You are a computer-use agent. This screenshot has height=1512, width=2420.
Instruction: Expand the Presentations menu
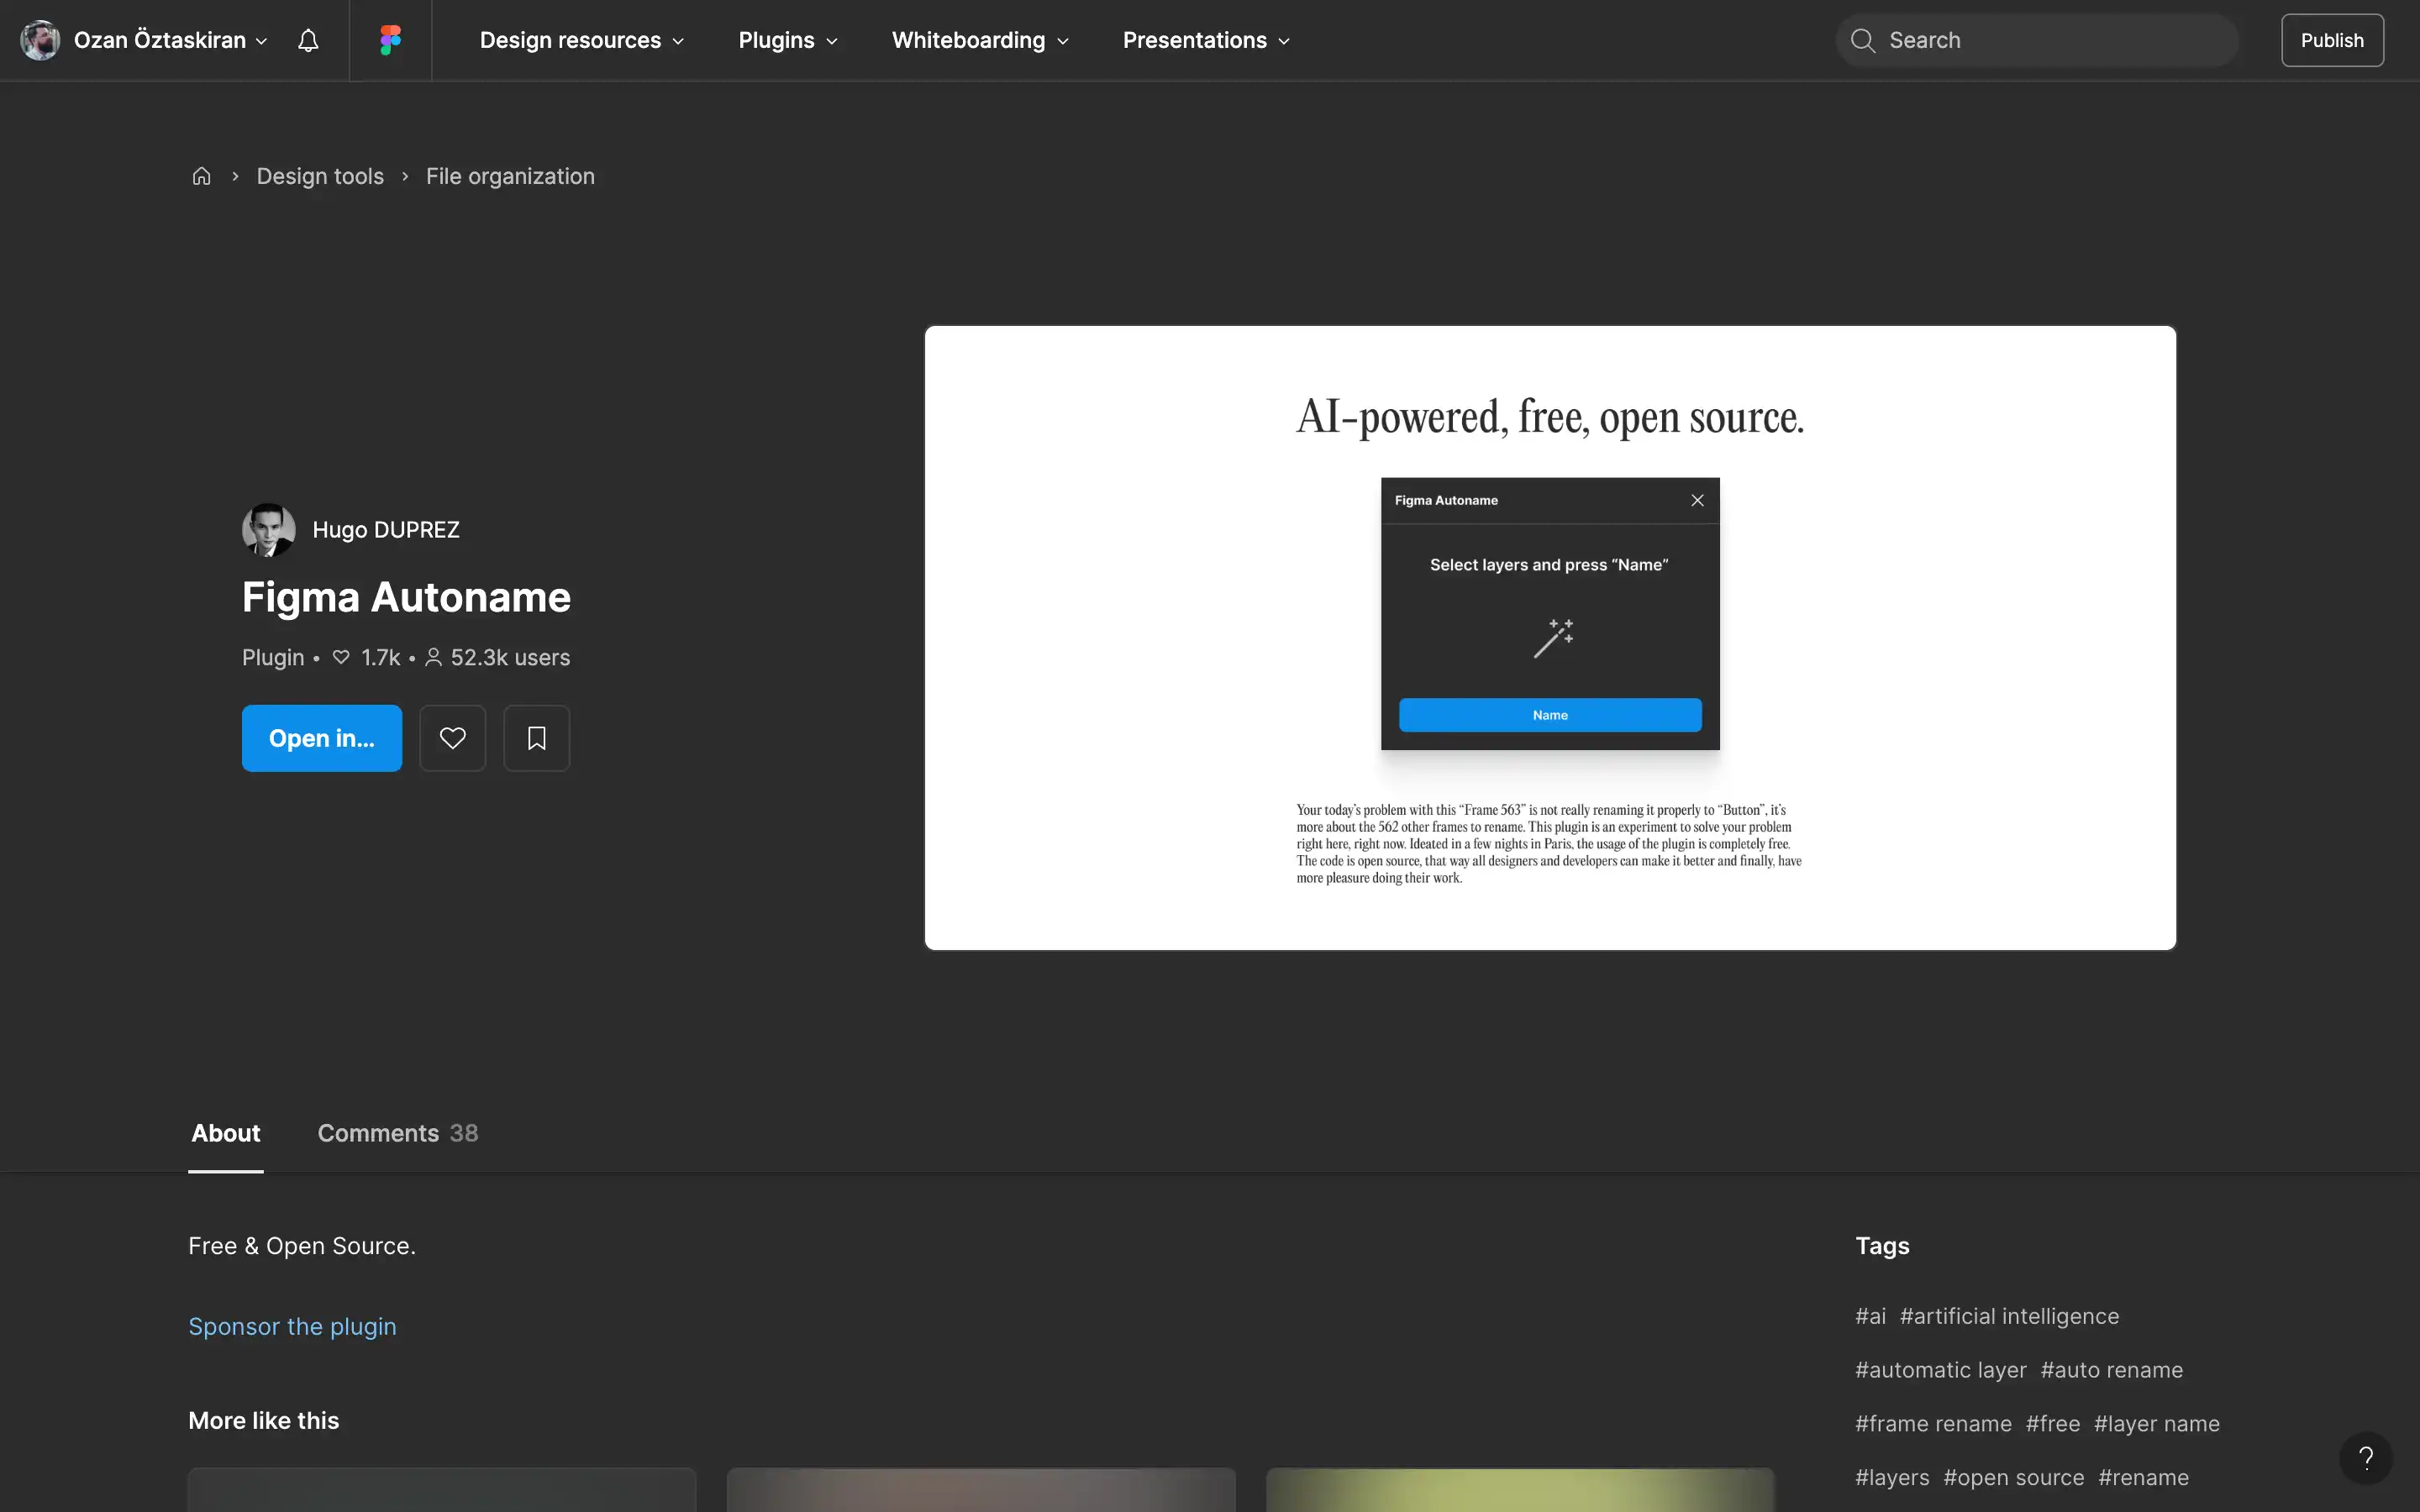[1206, 40]
